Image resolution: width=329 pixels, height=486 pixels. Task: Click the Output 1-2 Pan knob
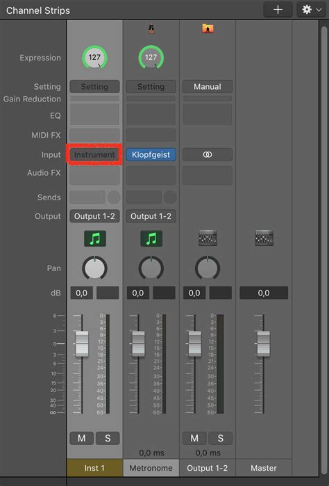click(x=208, y=268)
